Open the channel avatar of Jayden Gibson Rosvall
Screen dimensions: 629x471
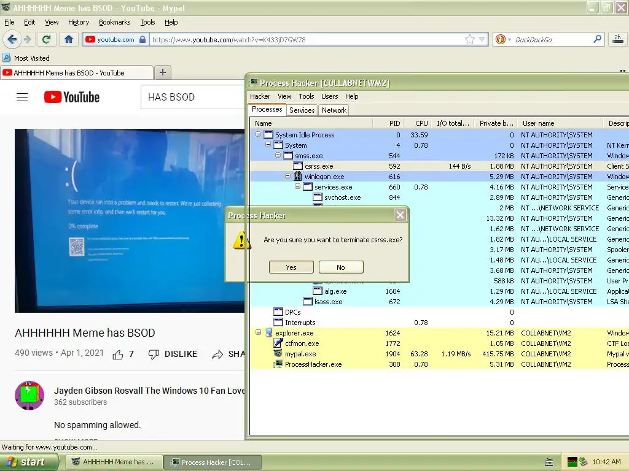pos(29,396)
